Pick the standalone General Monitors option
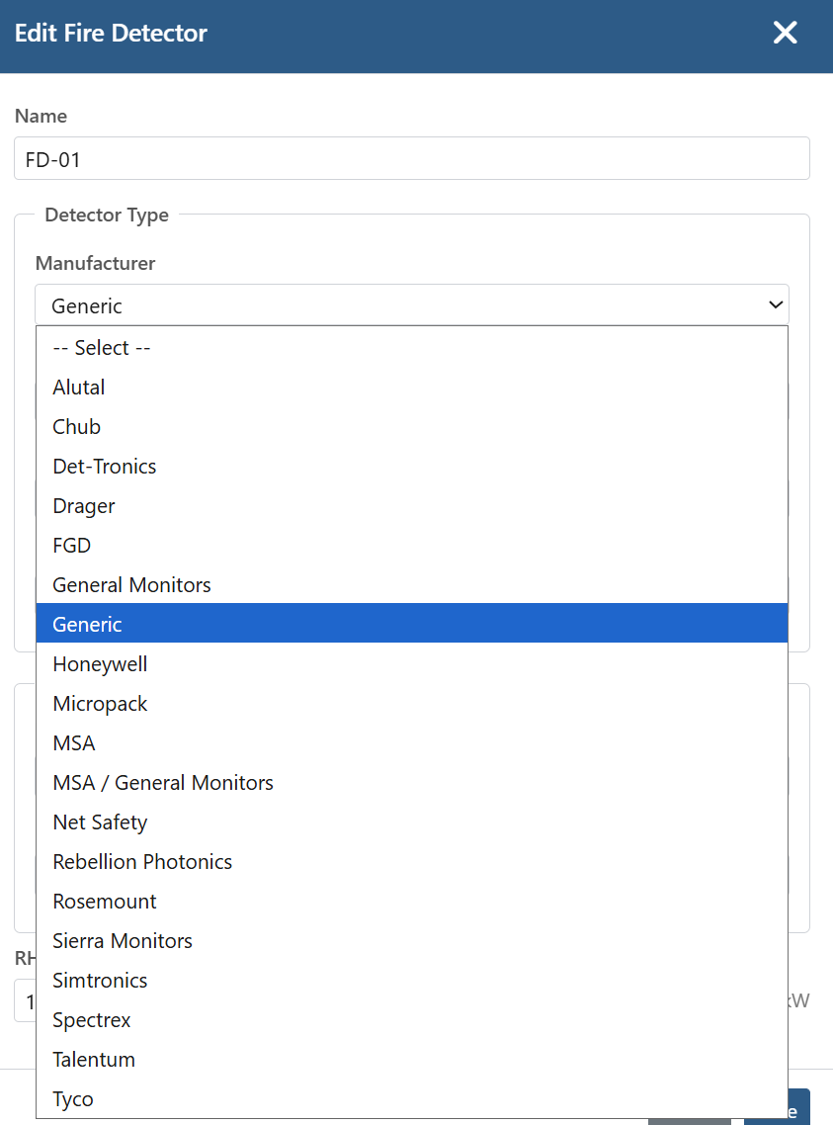833x1125 pixels. [x=412, y=584]
